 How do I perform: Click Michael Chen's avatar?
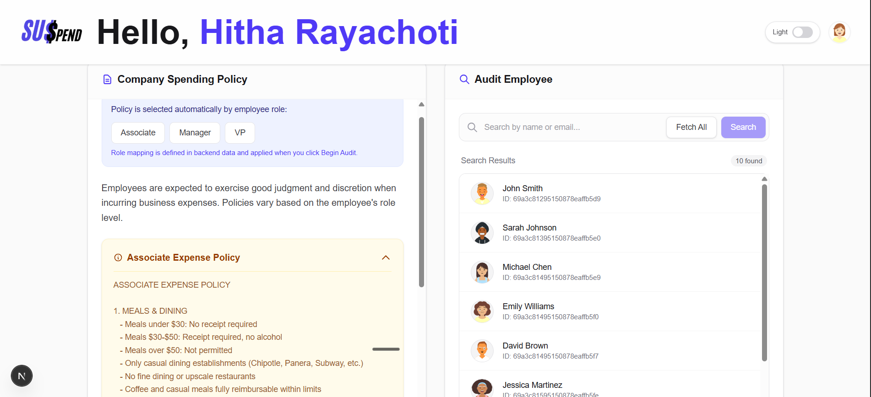[482, 272]
